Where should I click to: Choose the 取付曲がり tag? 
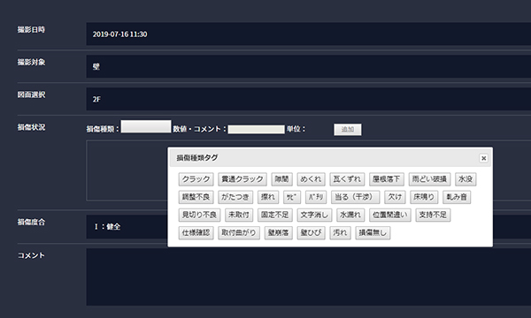[x=239, y=233]
